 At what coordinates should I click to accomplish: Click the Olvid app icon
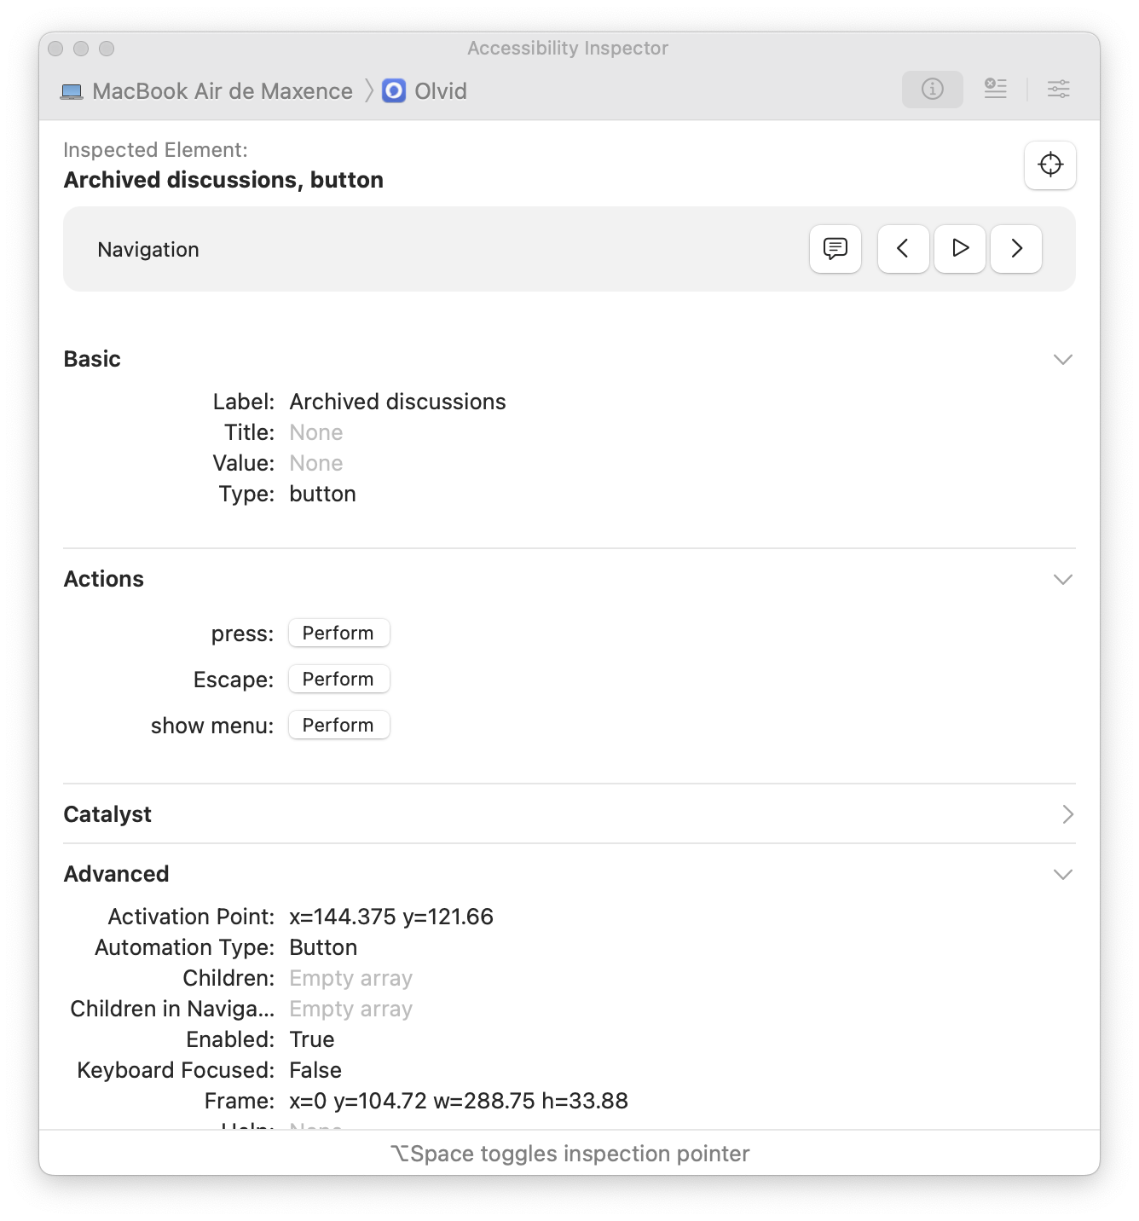[x=394, y=90]
